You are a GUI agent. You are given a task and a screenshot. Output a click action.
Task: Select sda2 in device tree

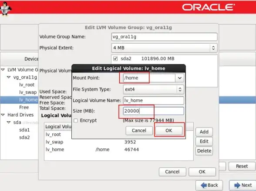24,137
